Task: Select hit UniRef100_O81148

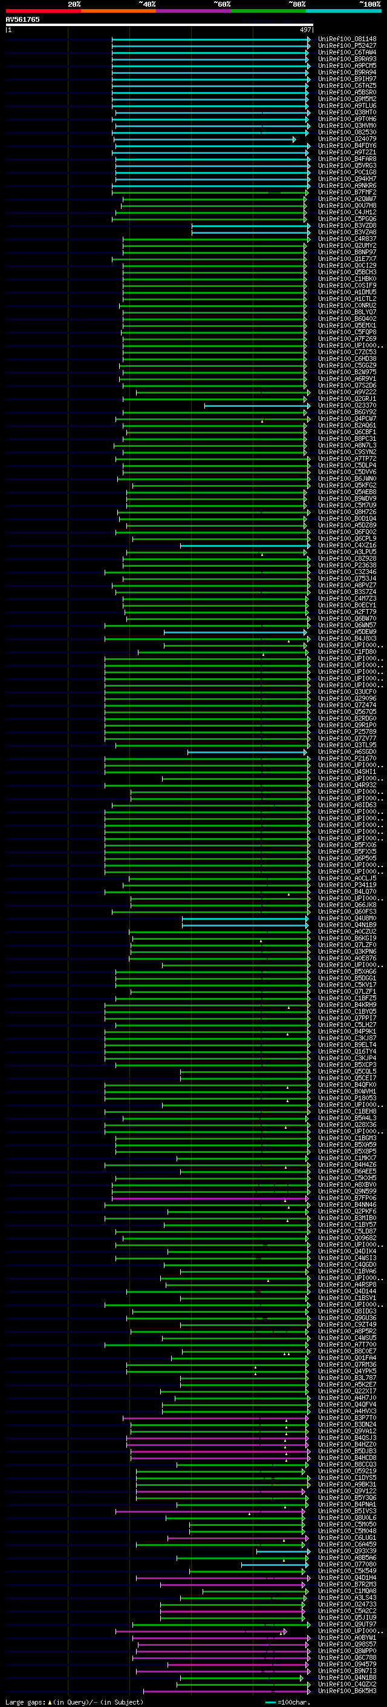Action: coord(346,39)
